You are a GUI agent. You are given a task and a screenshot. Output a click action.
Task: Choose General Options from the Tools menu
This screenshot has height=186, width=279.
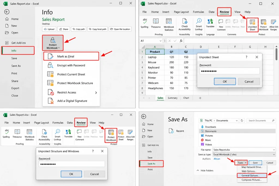click(252, 175)
